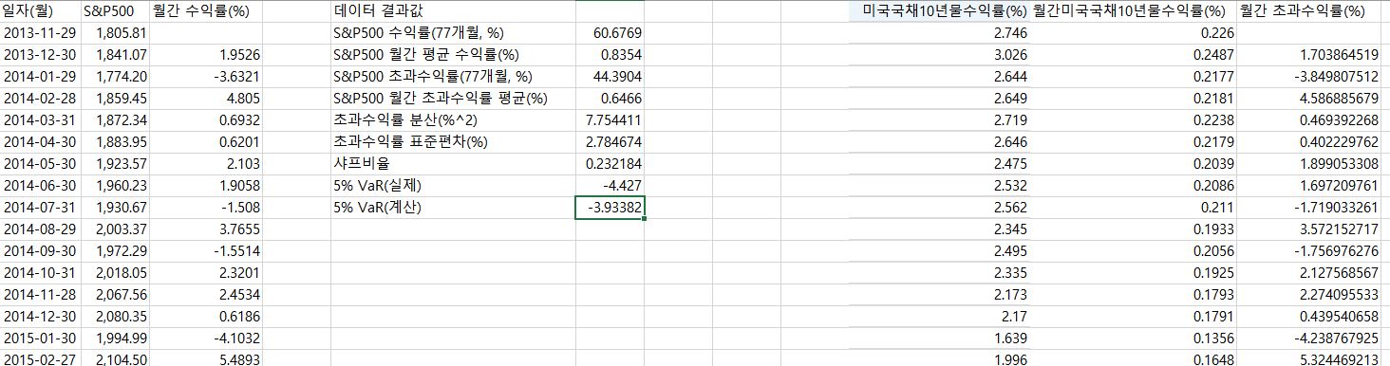Click the standard deviation value 2.784674

pyautogui.click(x=610, y=142)
